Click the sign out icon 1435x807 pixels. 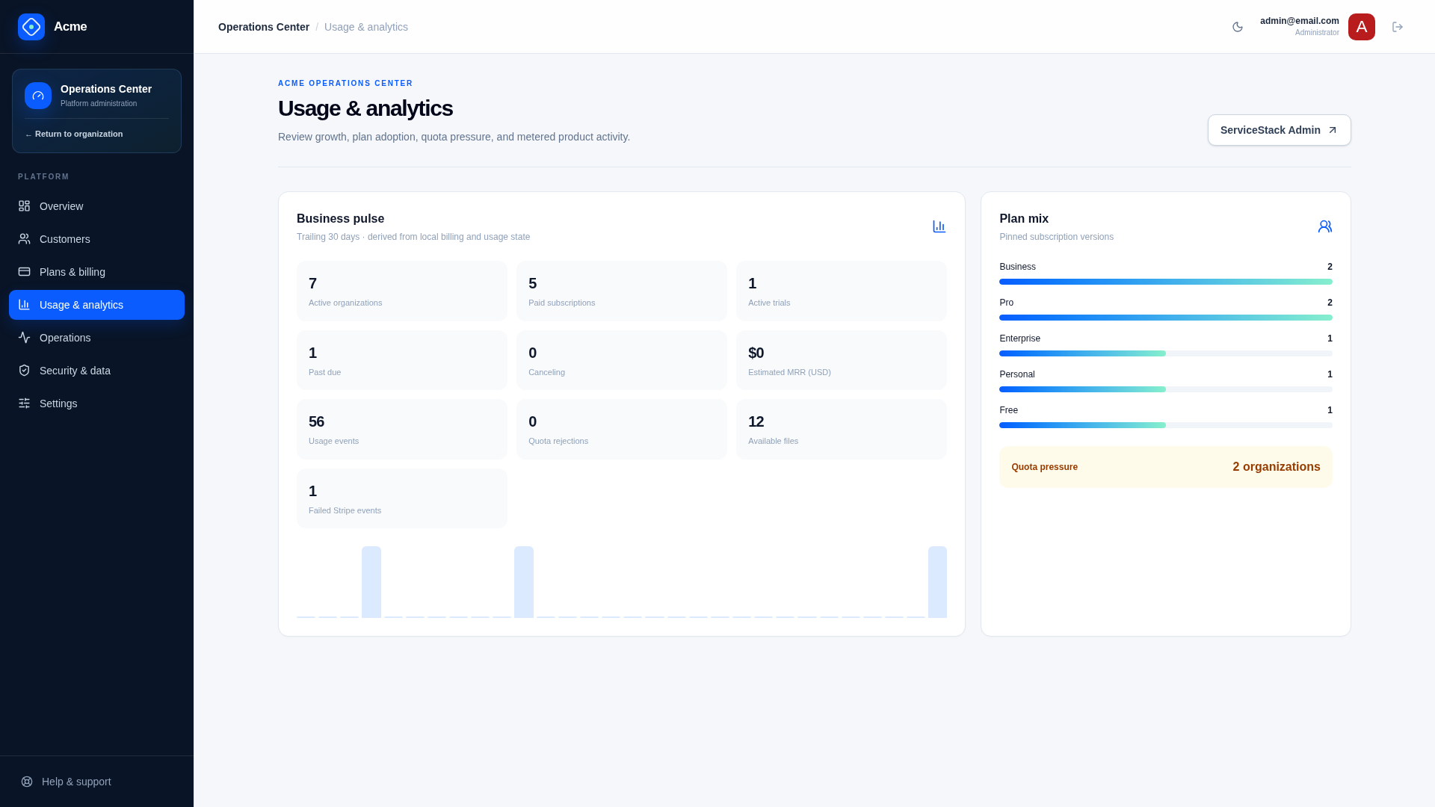coord(1398,27)
